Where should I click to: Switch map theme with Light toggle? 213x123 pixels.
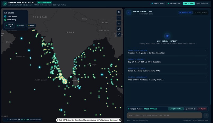point(31,26)
